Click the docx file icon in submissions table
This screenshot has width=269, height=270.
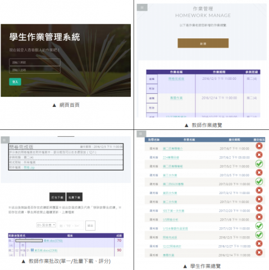click(32, 250)
